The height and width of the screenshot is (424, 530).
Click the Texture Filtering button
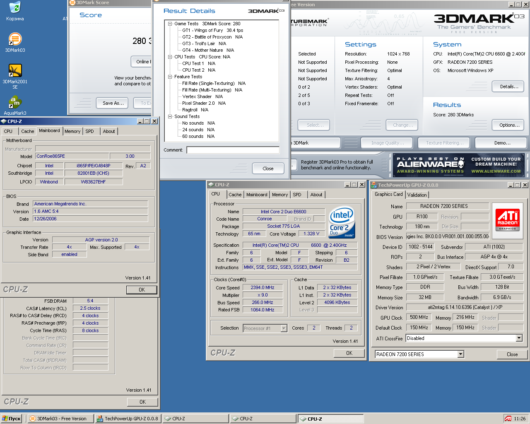445,143
